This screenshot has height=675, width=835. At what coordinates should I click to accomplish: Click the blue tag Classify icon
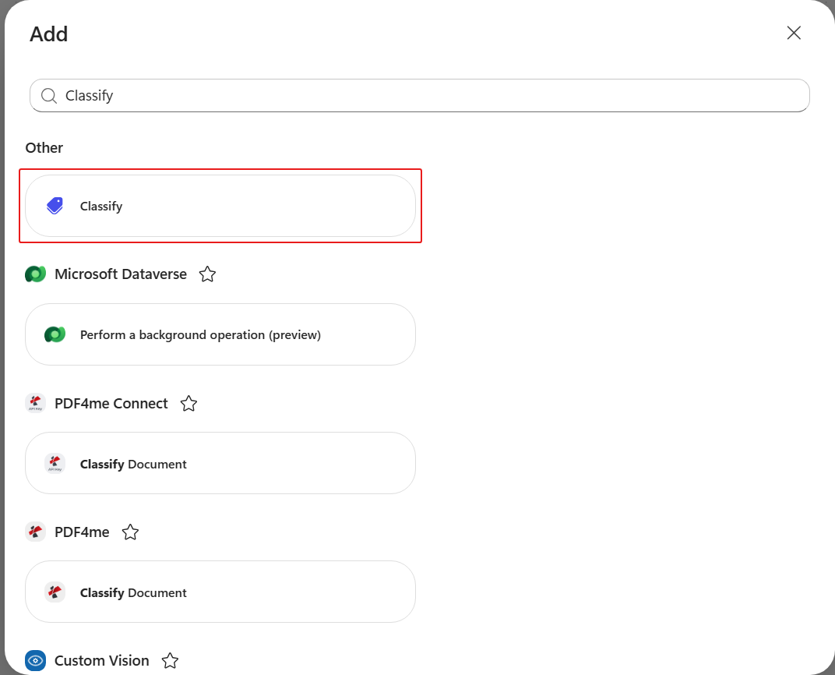[55, 206]
